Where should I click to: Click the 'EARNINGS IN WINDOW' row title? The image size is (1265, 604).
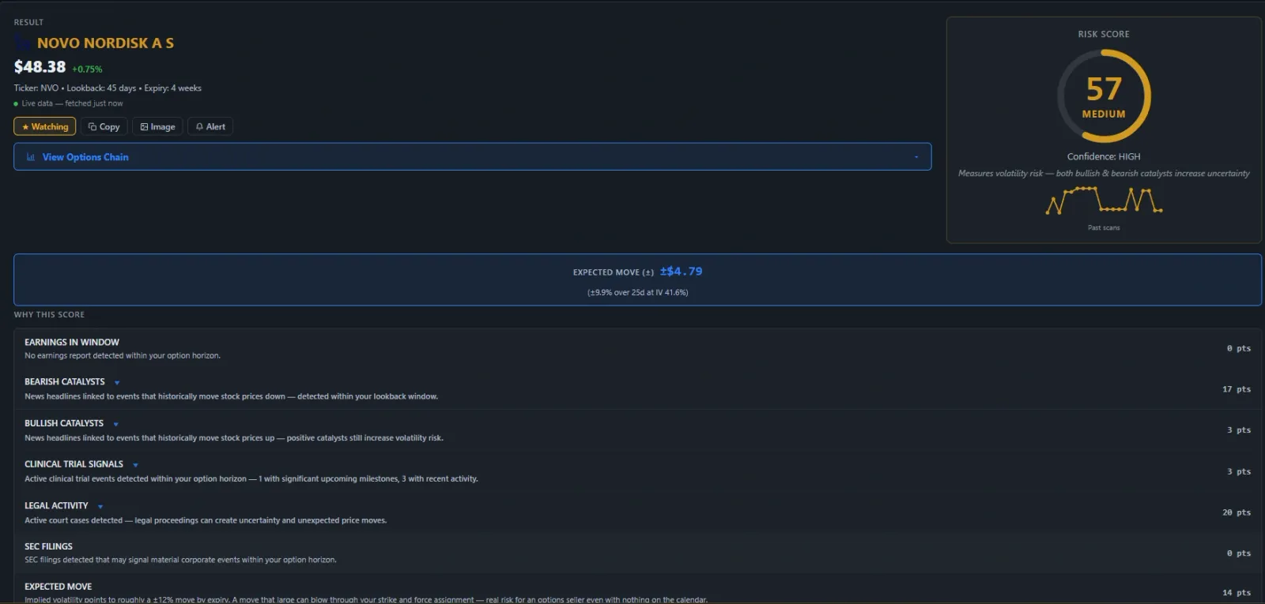point(72,343)
